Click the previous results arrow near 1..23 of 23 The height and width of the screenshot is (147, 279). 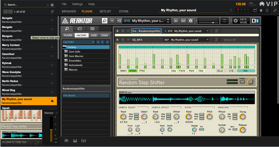point(6,12)
